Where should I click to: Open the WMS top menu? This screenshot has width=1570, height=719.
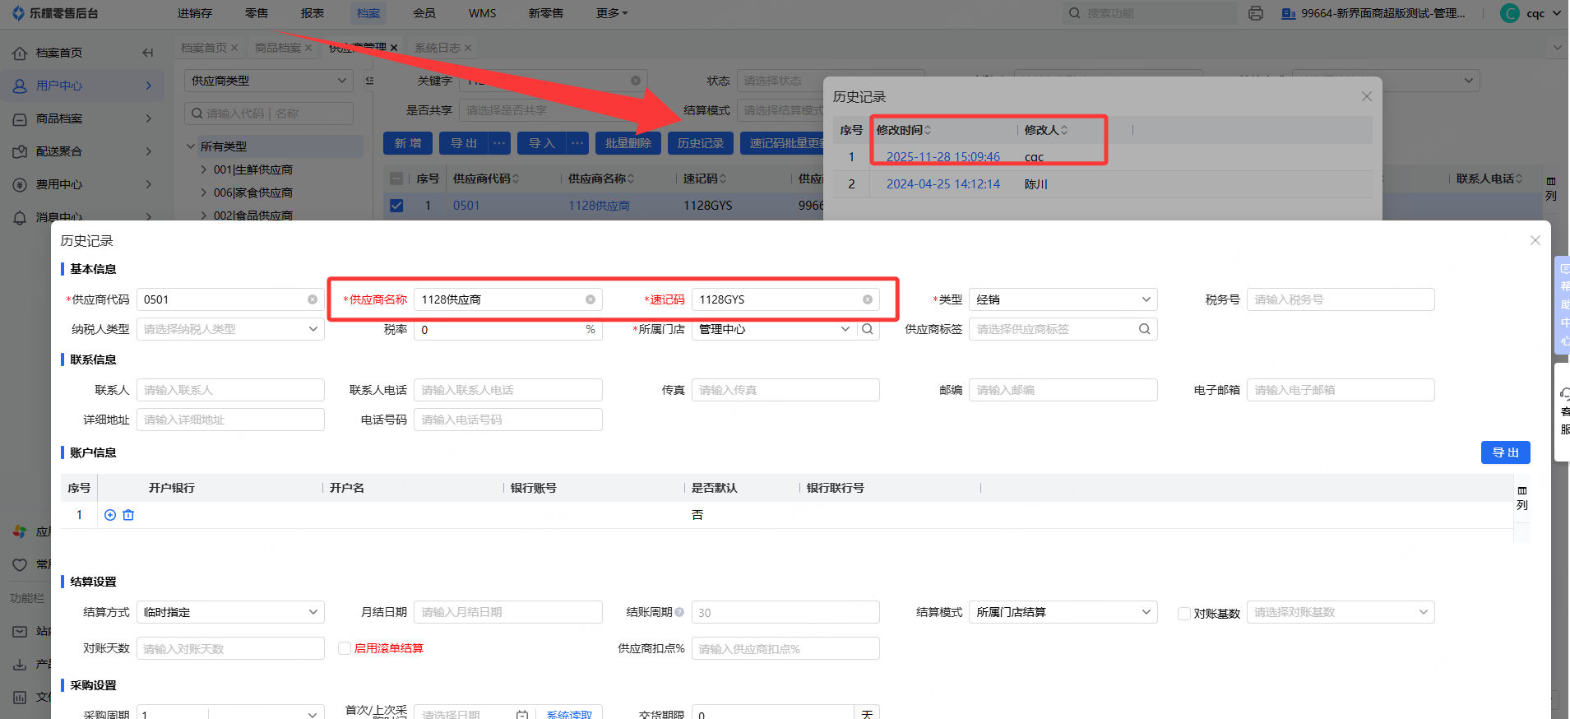coord(482,13)
